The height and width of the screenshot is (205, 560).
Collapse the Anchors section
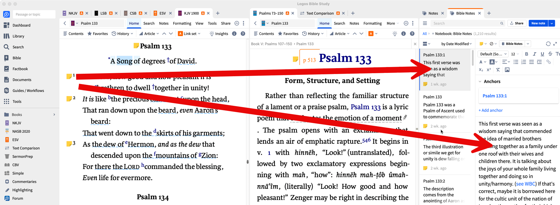point(480,82)
